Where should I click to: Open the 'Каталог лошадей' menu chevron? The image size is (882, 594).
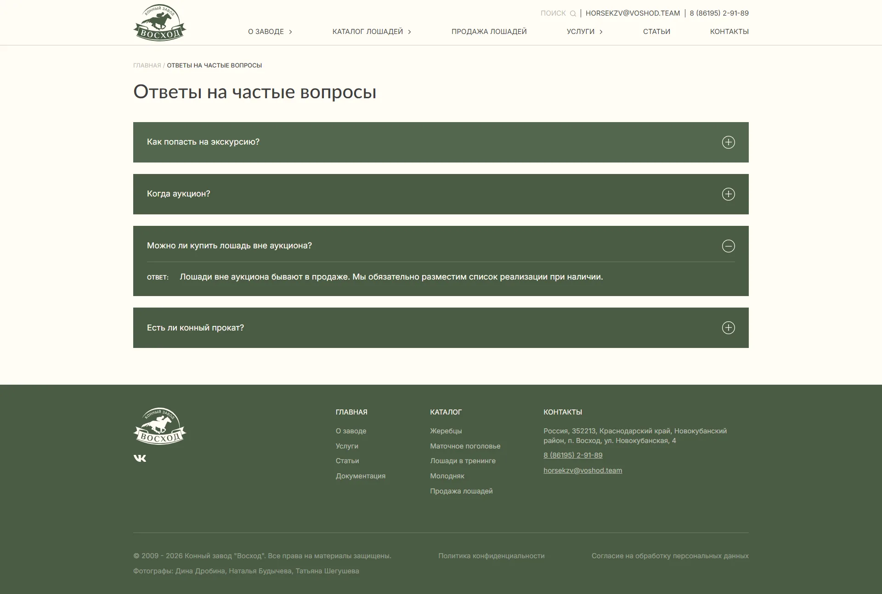[x=409, y=32]
